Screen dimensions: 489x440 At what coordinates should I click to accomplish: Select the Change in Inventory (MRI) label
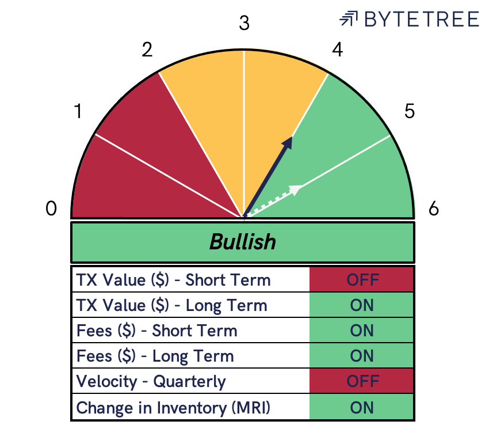(x=173, y=408)
